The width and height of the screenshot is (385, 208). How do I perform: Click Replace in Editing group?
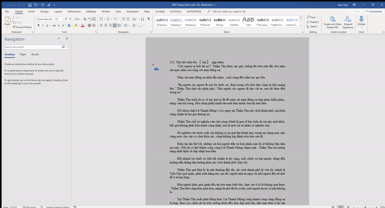(314, 22)
